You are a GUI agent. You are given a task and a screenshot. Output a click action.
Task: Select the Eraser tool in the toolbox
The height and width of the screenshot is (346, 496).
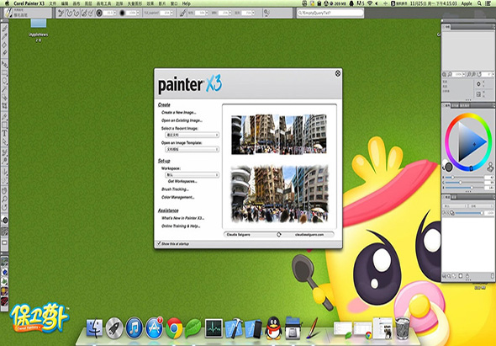(5, 52)
